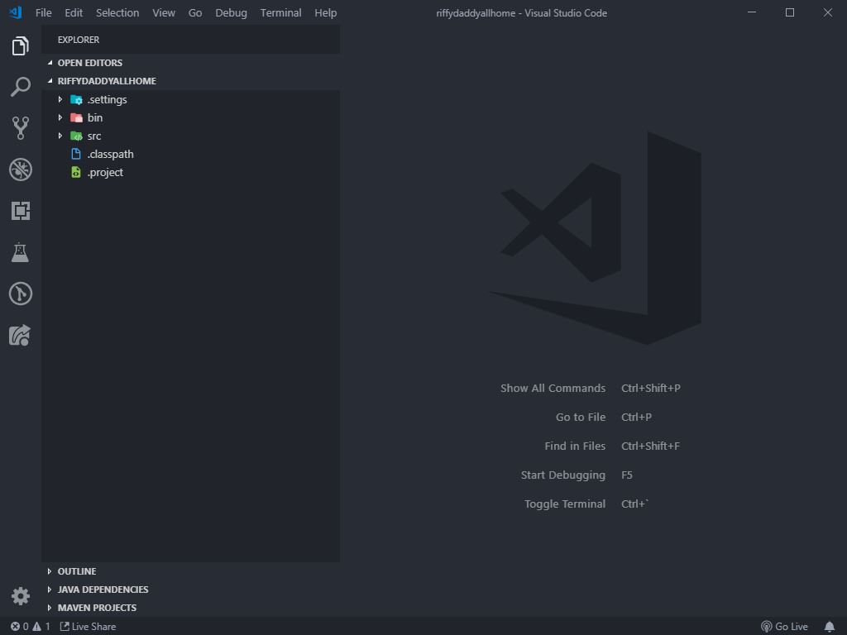847x635 pixels.
Task: Open the File menu
Action: coord(43,12)
